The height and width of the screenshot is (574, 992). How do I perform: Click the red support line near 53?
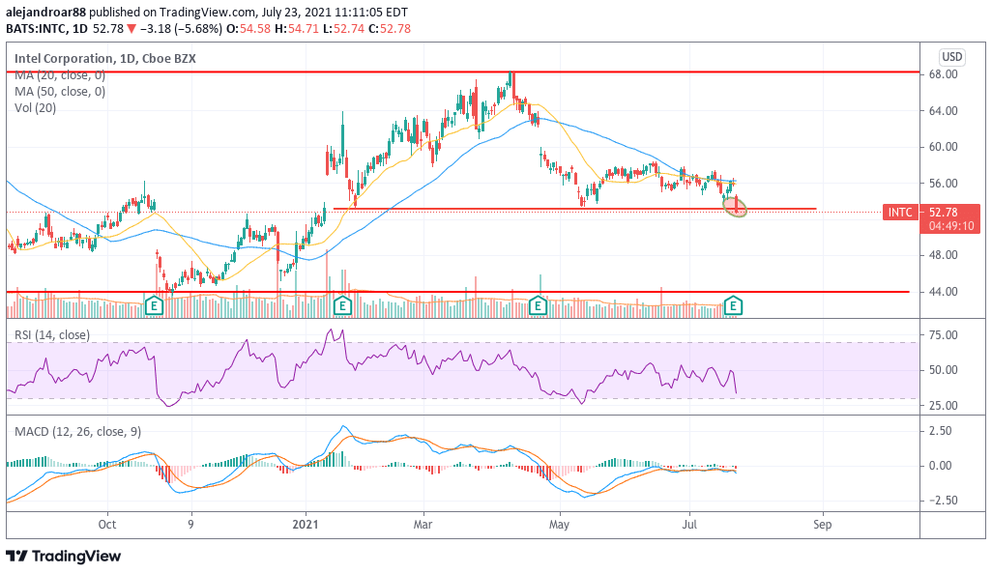[x=574, y=209]
